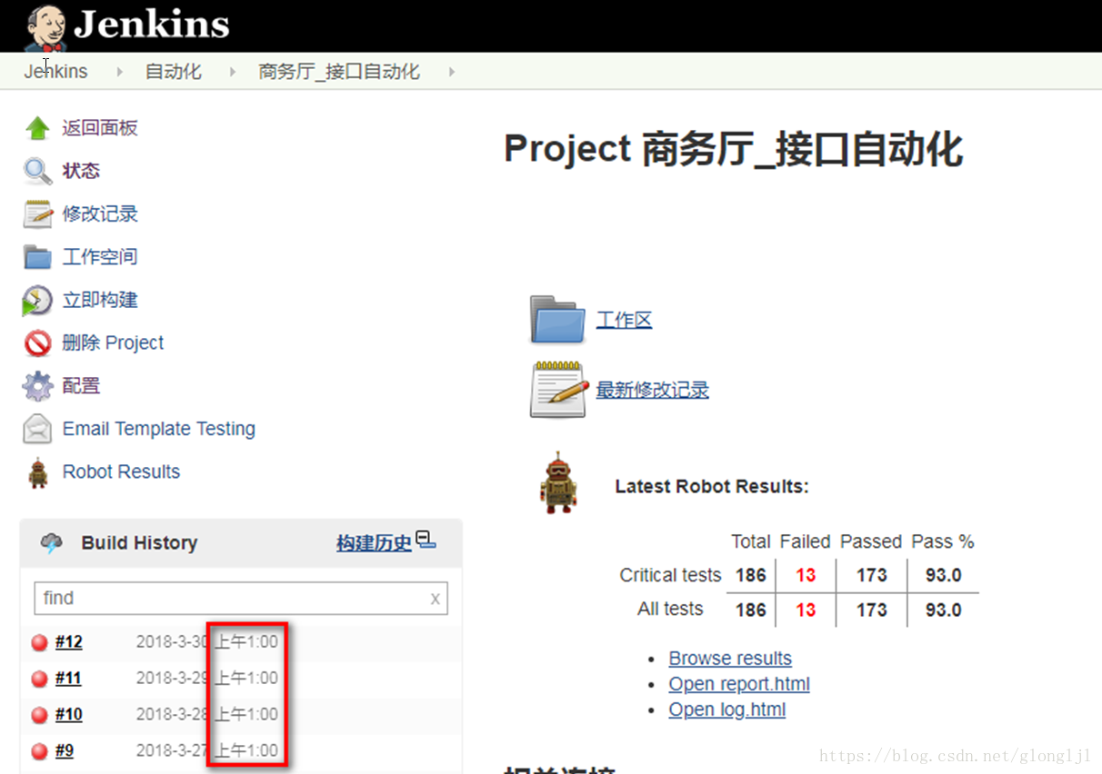Open the Jenkins breadcrumb link
1102x774 pixels.
[x=55, y=72]
